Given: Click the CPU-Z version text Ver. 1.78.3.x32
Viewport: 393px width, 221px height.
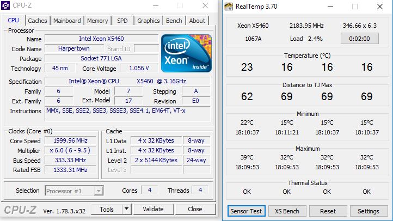Looking at the screenshot, I should click(64, 211).
